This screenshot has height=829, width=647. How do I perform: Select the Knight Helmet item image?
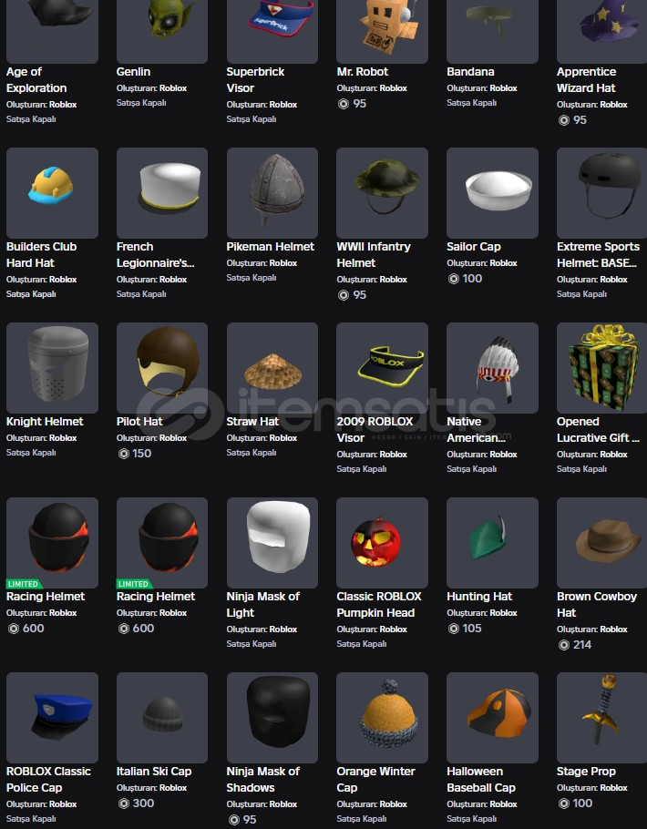[x=52, y=368]
